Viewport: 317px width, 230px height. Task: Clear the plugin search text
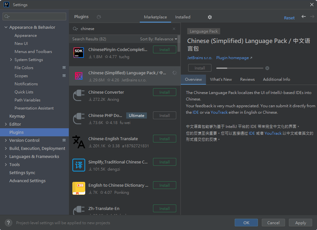pos(174,29)
